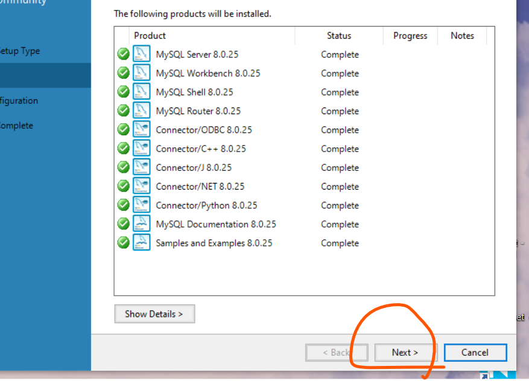Click Complete status of Samples and Examples row
The width and height of the screenshot is (529, 381).
(x=340, y=243)
